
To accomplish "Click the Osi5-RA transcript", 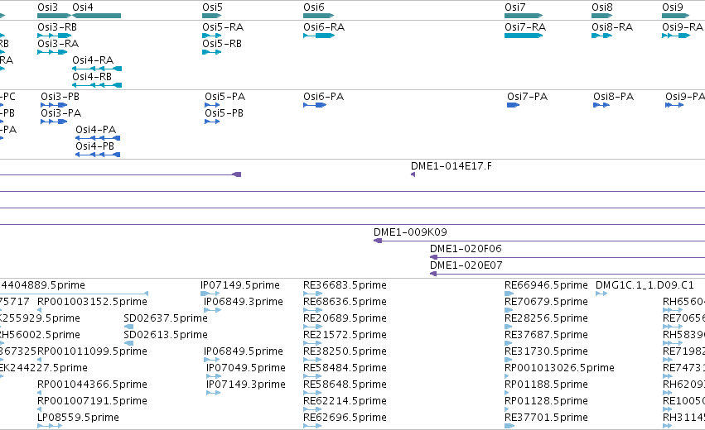I will coord(212,36).
